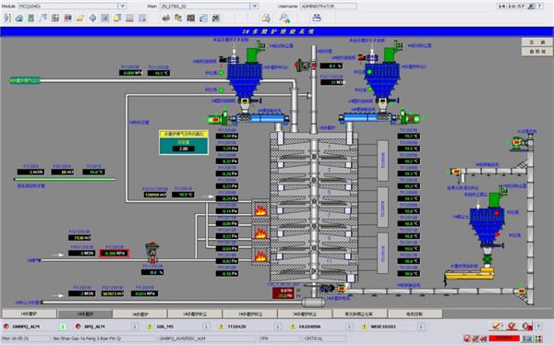Image resolution: width=554 pixels, height=345 pixels.
Task: Switch to the last bottom navigation tab
Action: 415,314
